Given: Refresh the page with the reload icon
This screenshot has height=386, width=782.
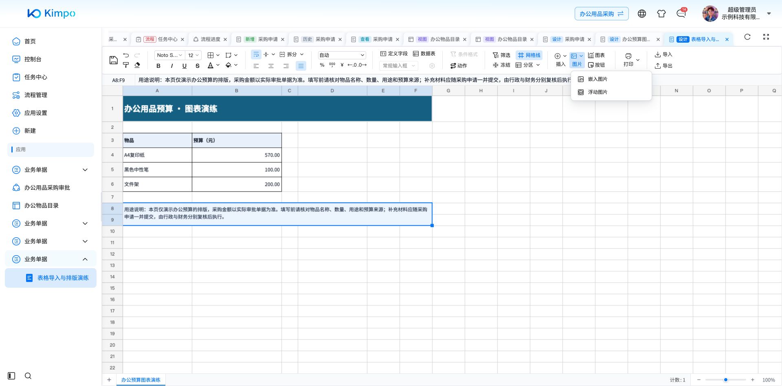Looking at the screenshot, I should [x=747, y=37].
